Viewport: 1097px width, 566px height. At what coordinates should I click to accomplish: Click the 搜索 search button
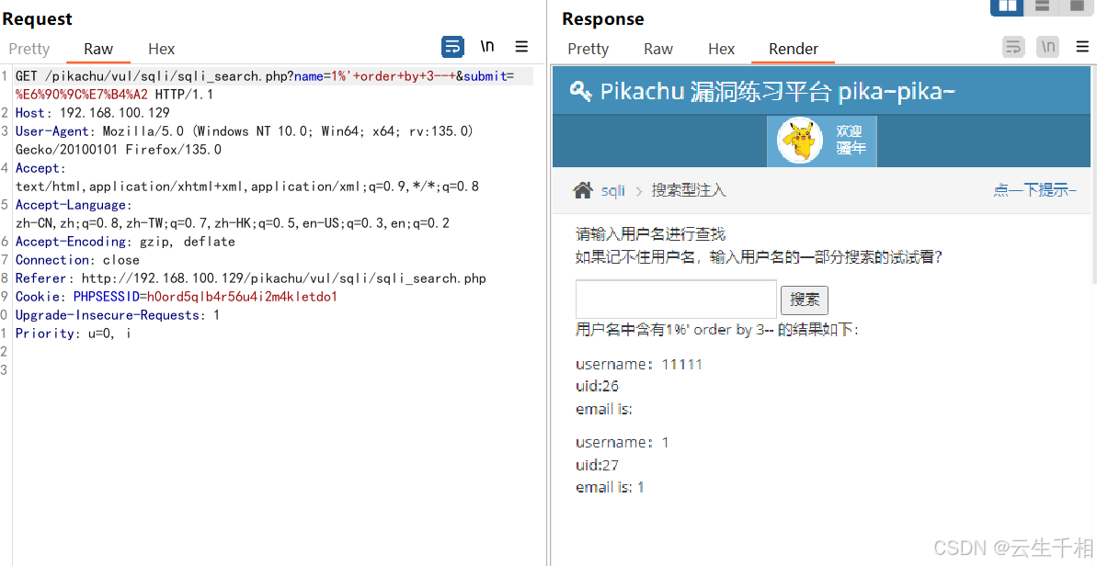805,300
